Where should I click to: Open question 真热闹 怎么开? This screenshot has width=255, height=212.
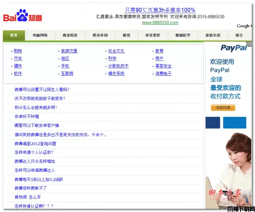point(28,198)
